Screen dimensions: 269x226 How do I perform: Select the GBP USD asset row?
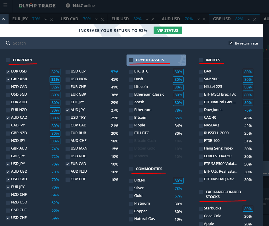tap(33, 79)
